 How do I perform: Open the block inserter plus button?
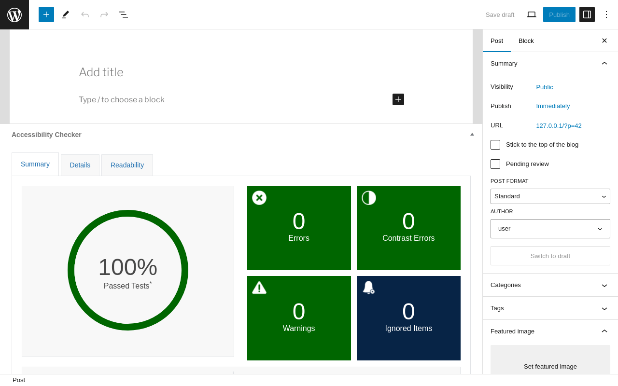46,14
